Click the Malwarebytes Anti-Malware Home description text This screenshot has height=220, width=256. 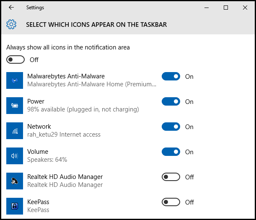click(92, 84)
